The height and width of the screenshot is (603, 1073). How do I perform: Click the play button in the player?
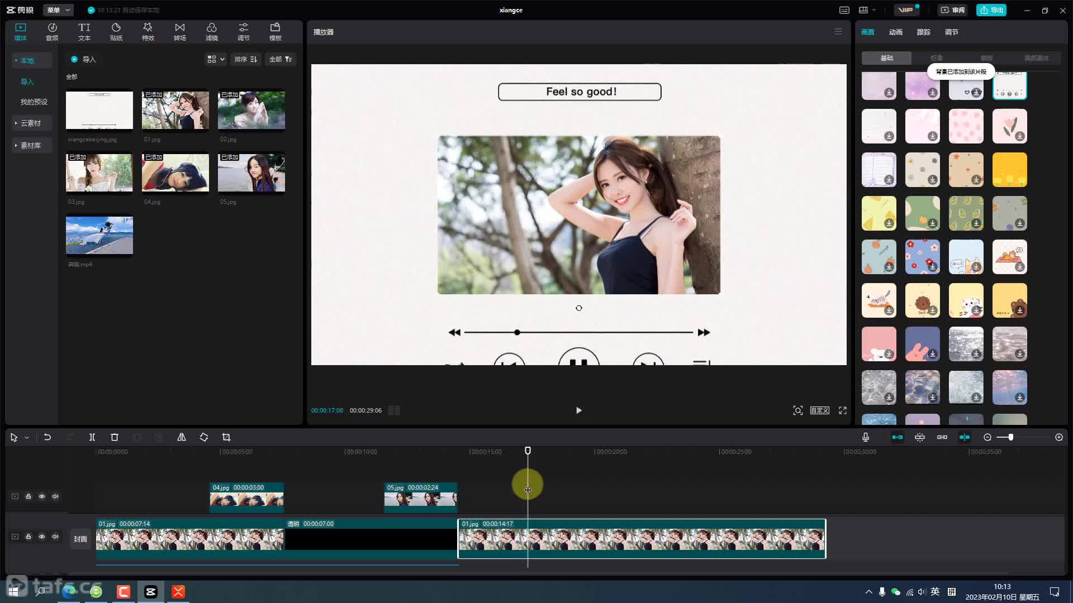point(578,410)
